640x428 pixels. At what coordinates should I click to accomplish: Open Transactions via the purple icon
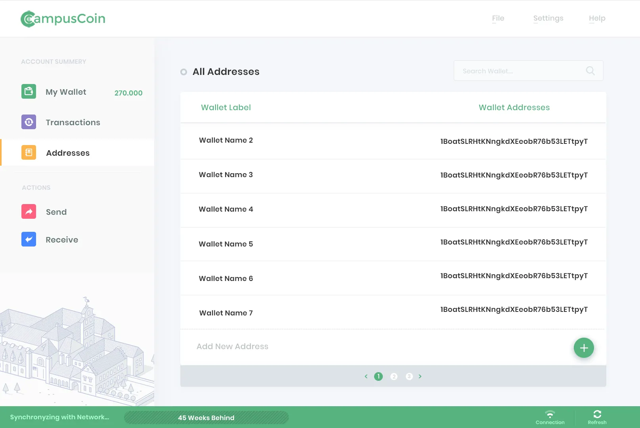click(x=29, y=122)
